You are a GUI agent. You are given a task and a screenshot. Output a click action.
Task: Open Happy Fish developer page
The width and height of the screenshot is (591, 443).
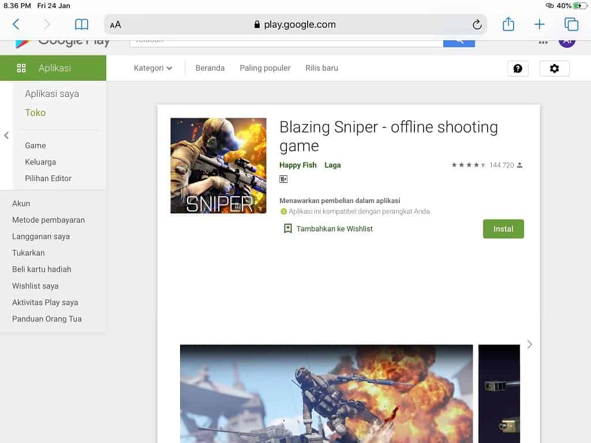(298, 165)
